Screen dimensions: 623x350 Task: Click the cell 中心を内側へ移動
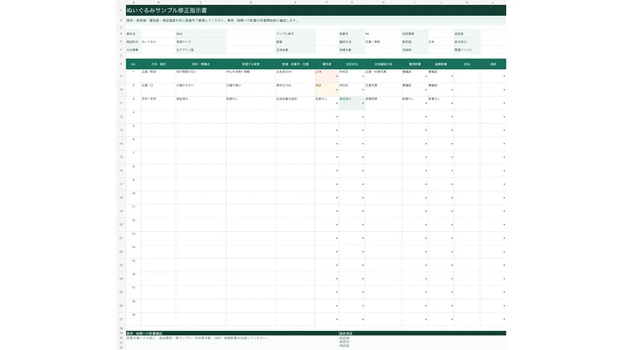(x=251, y=76)
